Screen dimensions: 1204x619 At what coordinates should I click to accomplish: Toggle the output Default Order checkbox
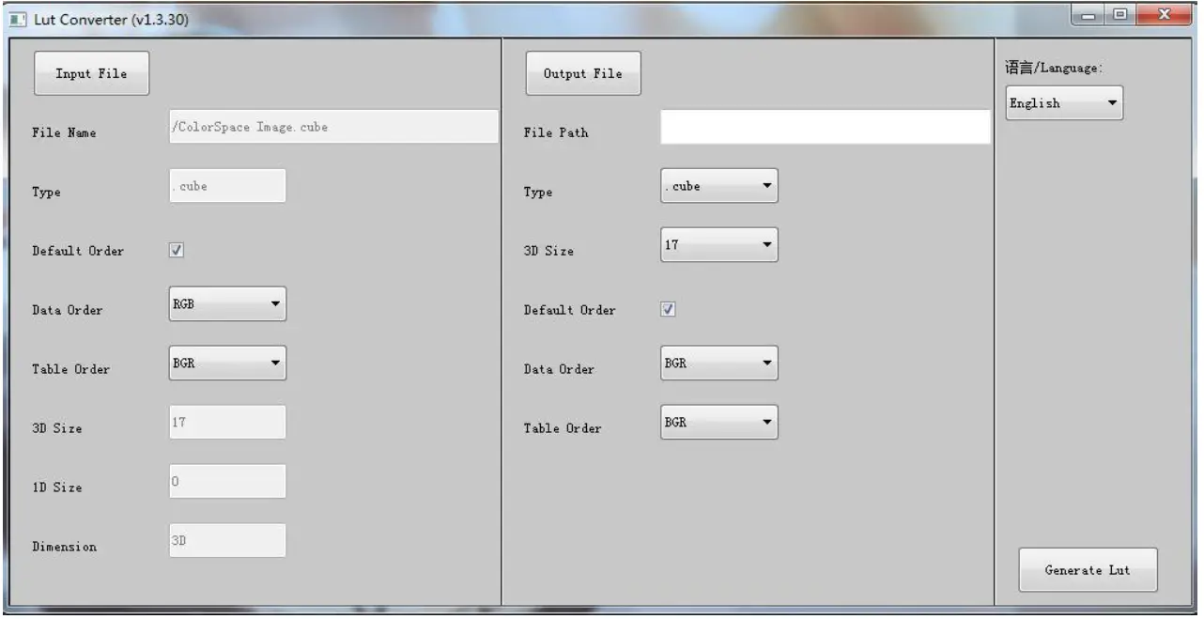point(669,309)
